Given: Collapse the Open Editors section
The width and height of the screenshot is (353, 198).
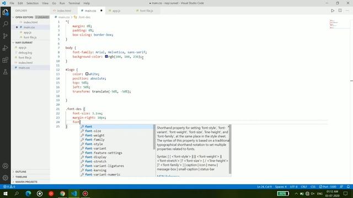Looking at the screenshot, I should (24, 17).
